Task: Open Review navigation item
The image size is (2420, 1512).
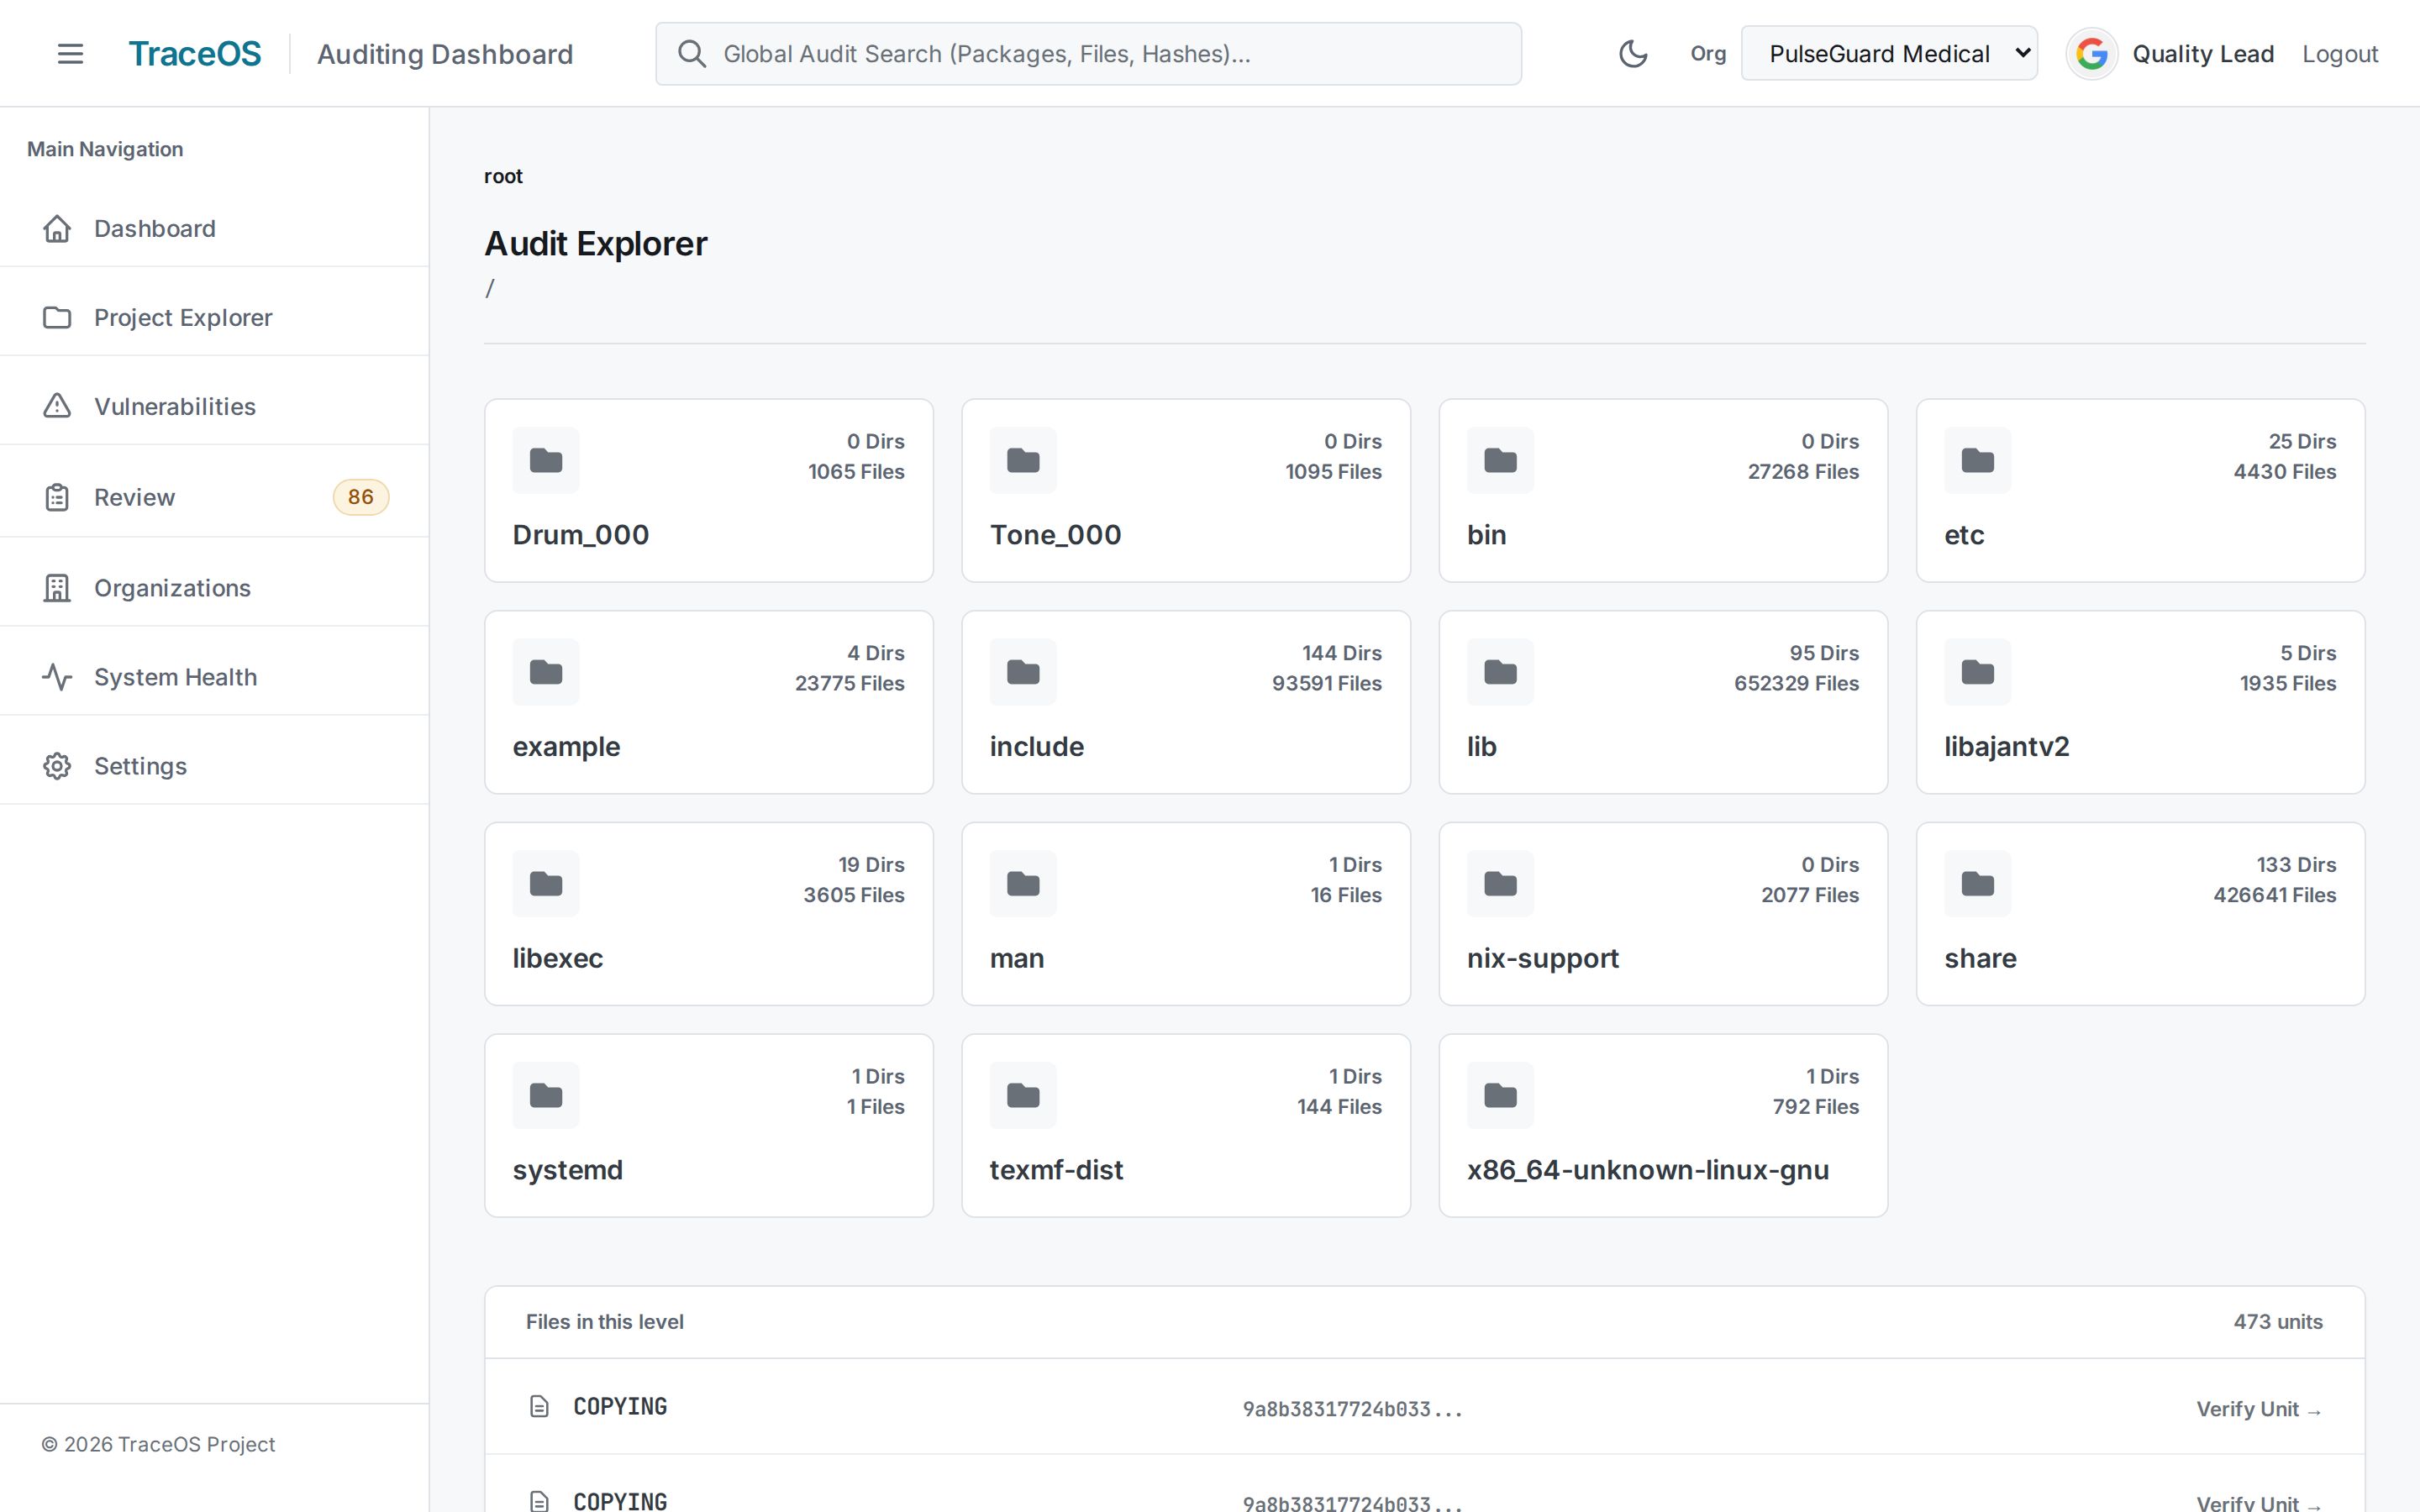Action: (214, 497)
